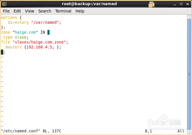Minimize the terminal window

tap(175, 4)
